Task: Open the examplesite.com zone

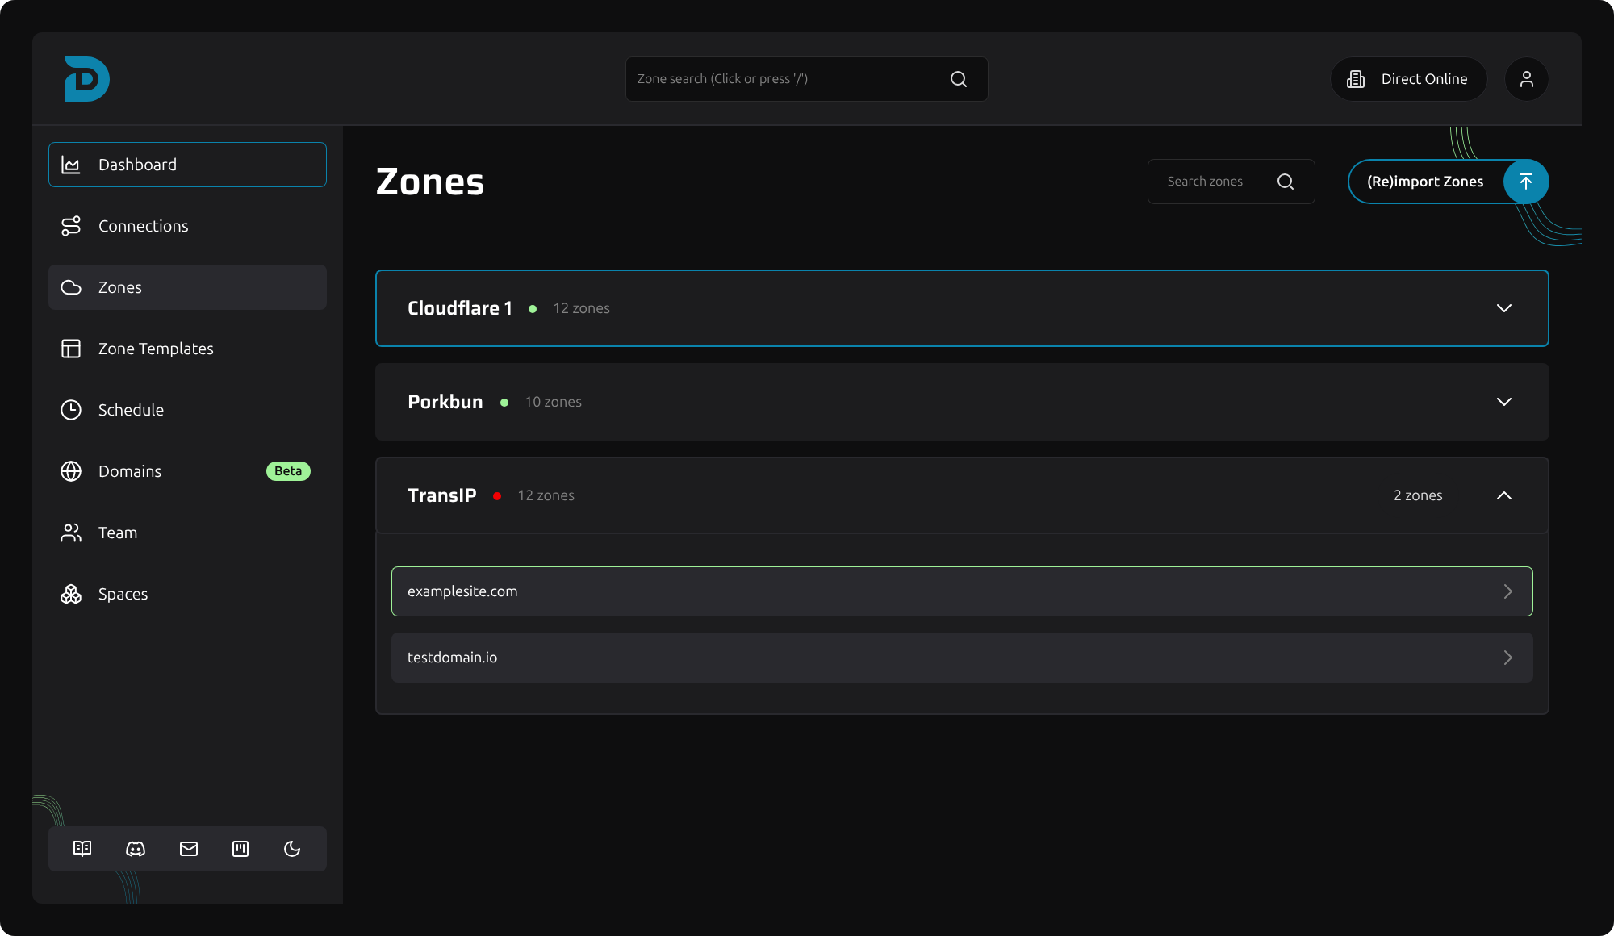Action: 962,591
